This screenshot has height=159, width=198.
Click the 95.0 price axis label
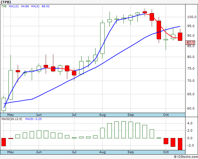[191, 26]
